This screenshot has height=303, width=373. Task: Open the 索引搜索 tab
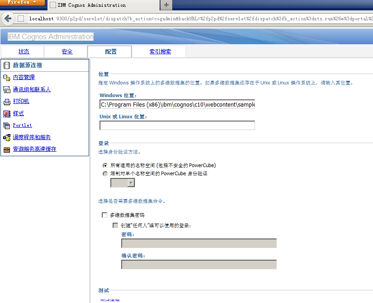[160, 51]
